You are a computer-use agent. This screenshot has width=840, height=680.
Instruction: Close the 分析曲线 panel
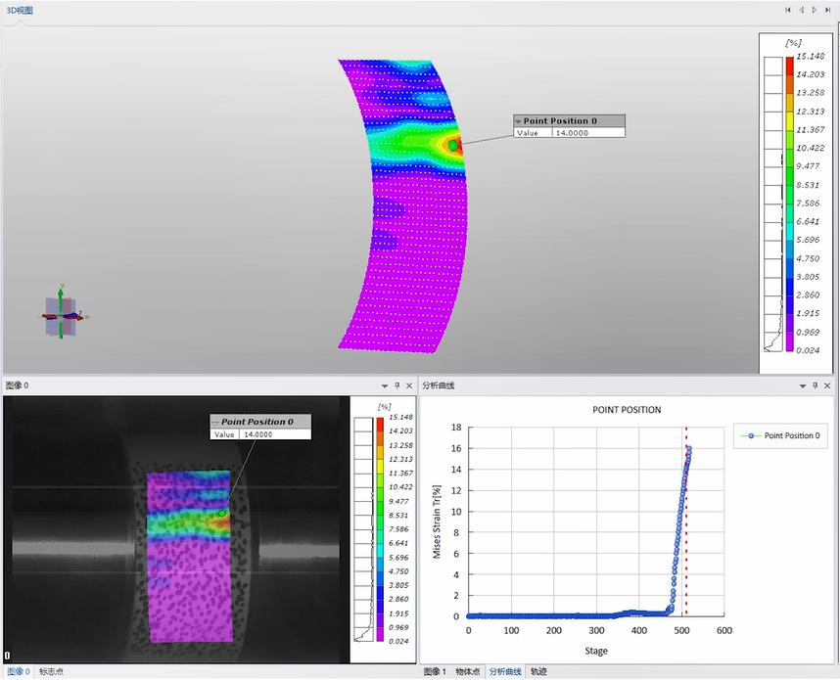point(828,385)
